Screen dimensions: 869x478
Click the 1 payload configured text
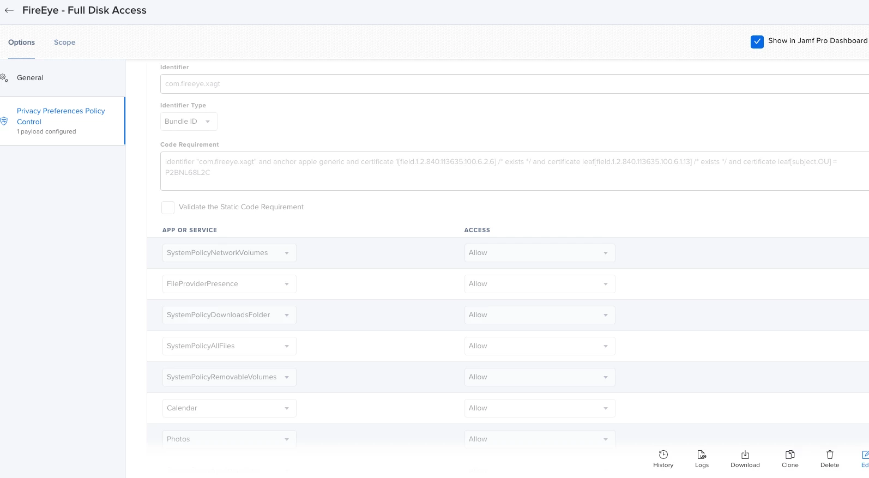pos(46,132)
